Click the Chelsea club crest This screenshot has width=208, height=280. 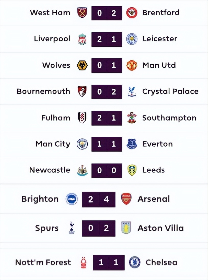(x=134, y=262)
